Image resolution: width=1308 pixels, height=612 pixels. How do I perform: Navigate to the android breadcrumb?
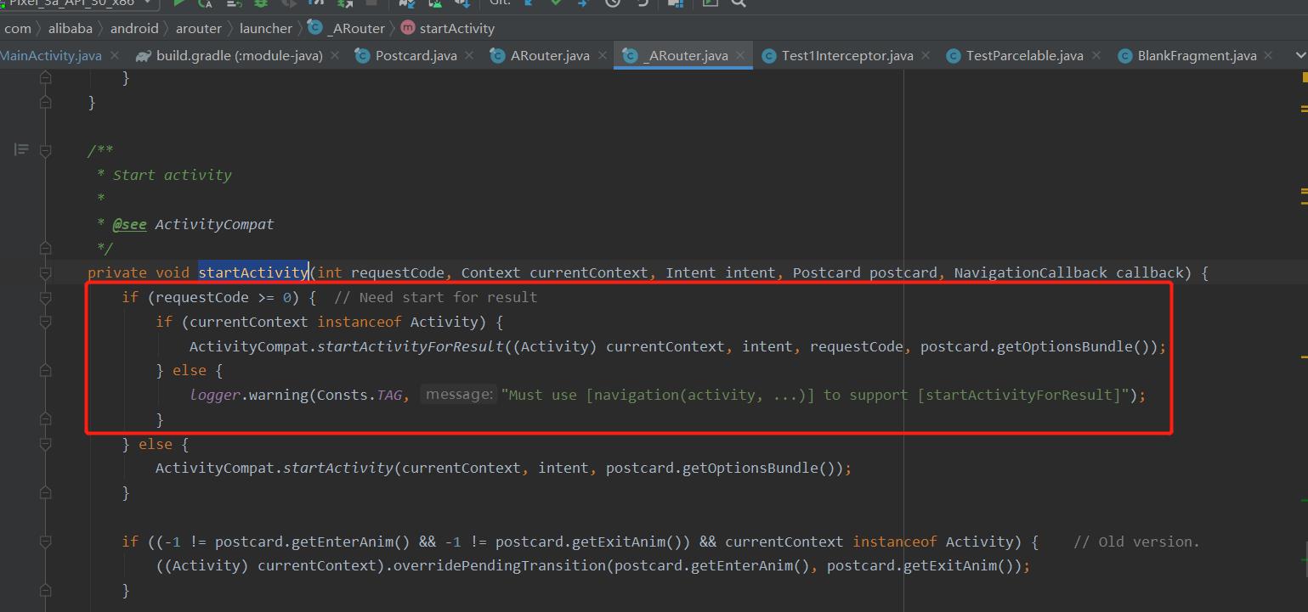[134, 28]
